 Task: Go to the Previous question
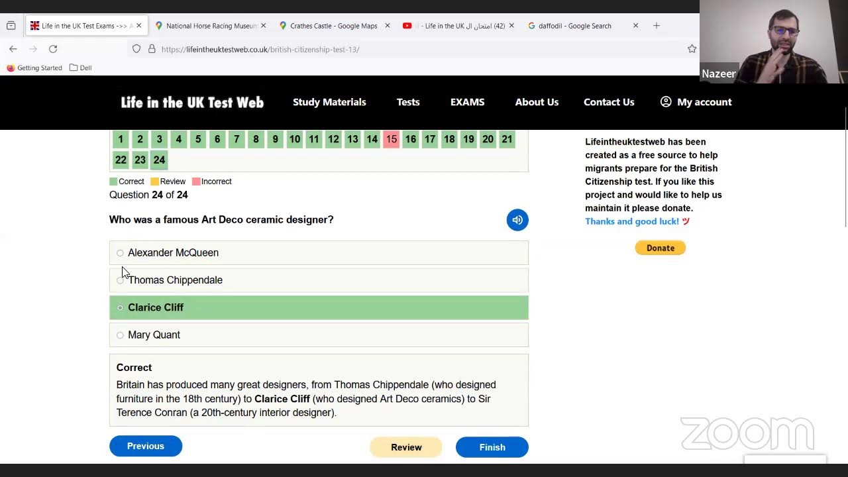pos(146,446)
